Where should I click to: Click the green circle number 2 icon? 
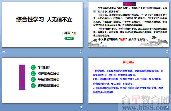pyautogui.click(x=33, y=74)
